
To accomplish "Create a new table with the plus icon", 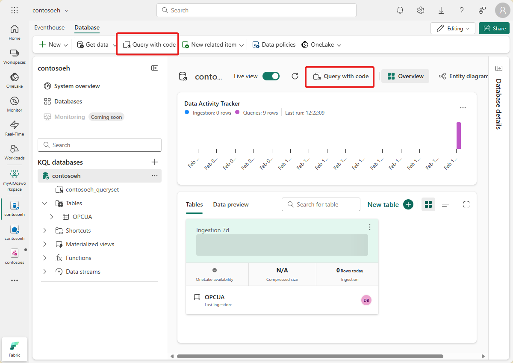I will [x=408, y=204].
